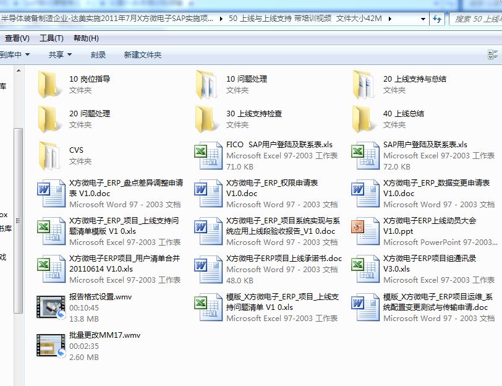Select the 上线支持问题清单模版 V1 0.xls Excel icon
This screenshot has height=386, width=502.
[x=51, y=231]
